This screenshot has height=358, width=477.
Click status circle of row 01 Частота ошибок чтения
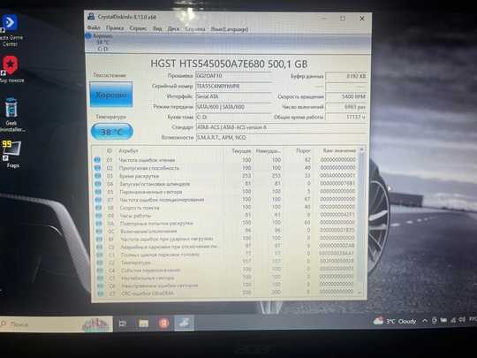pyautogui.click(x=97, y=159)
